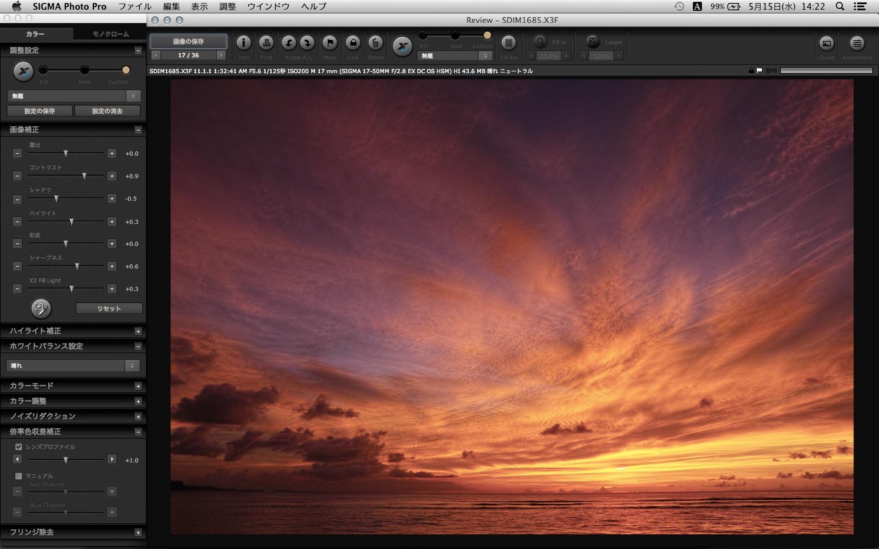
Task: Open the ファイル menu
Action: (x=135, y=6)
